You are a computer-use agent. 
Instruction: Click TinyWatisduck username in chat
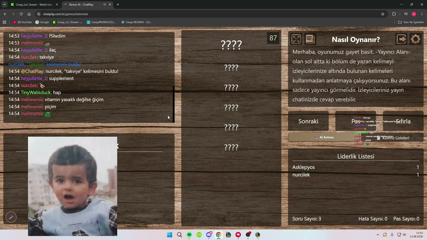[x=36, y=92]
